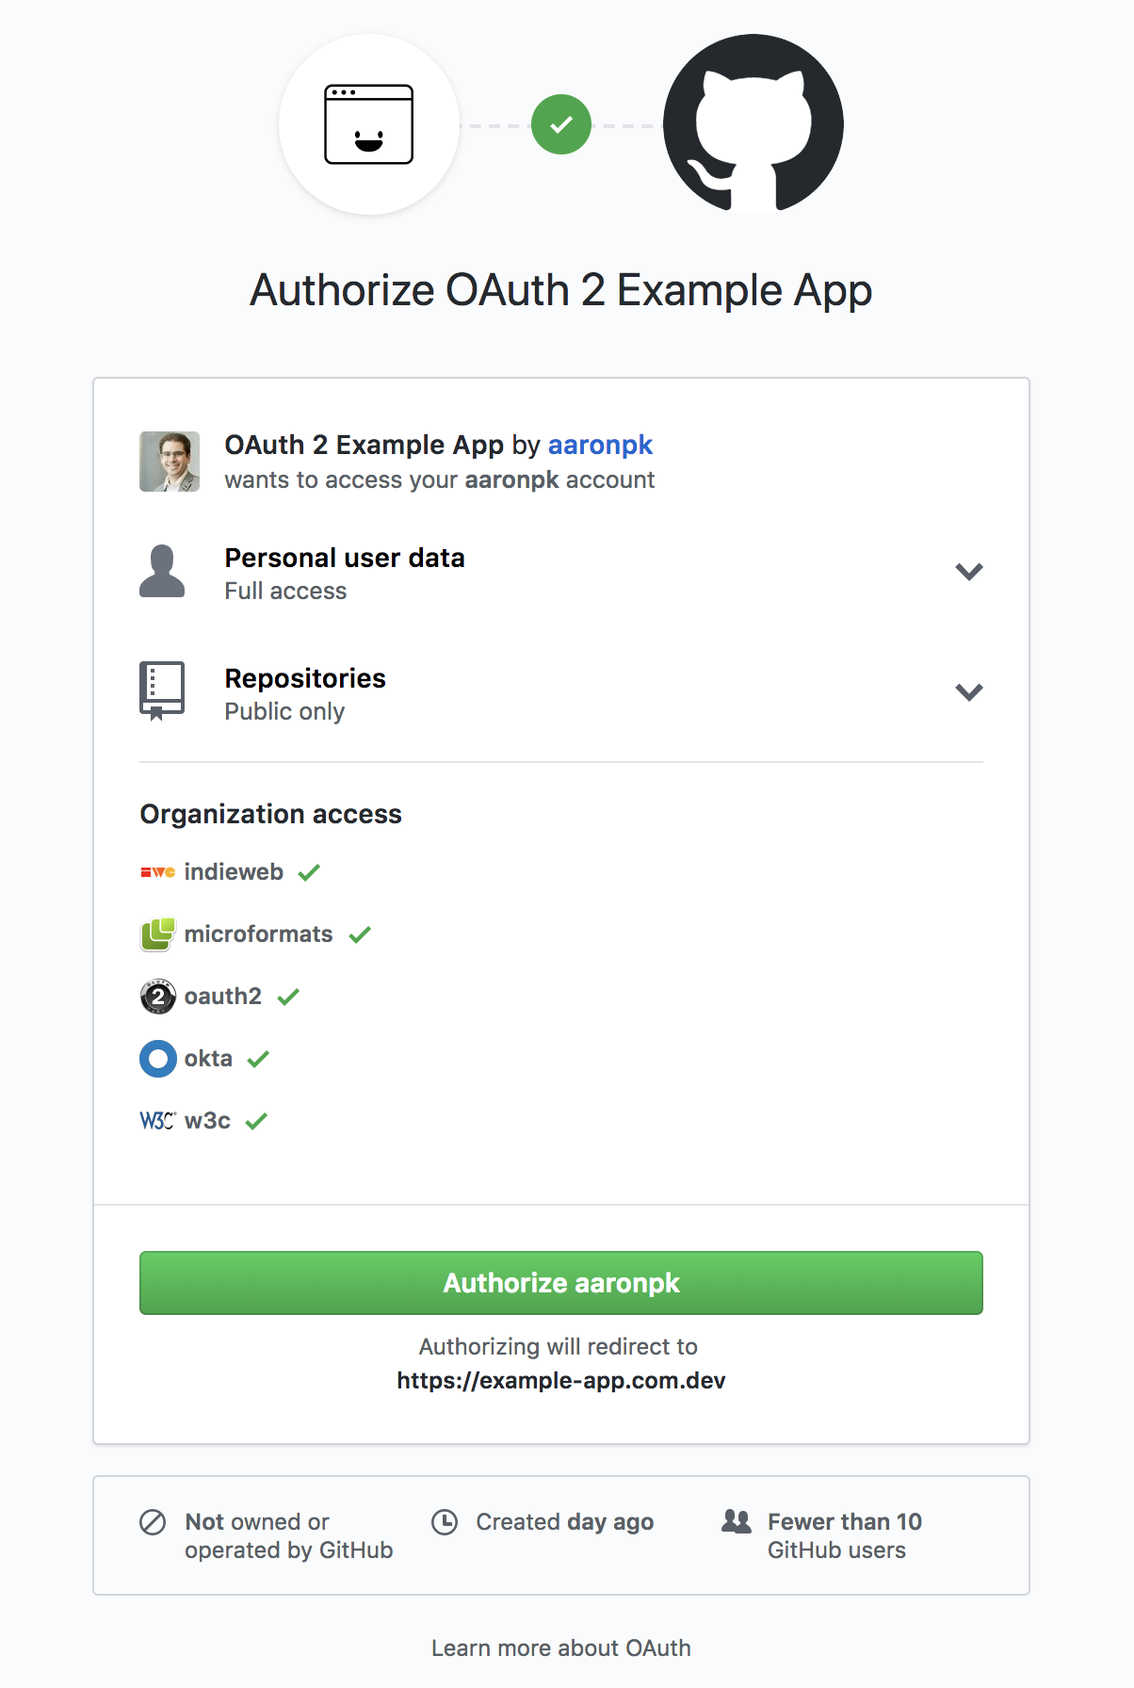Expand the Repositories Public only section
This screenshot has width=1134, height=1688.
tap(969, 690)
